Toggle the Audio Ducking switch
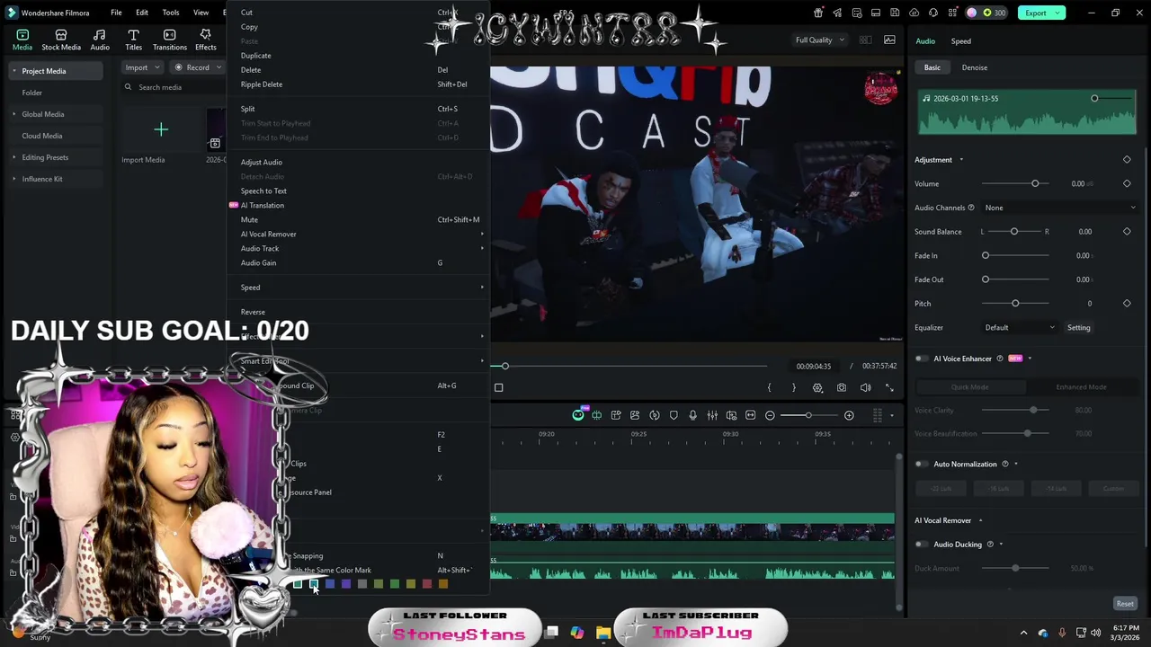Screen dimensions: 1151x647 [x=922, y=544]
